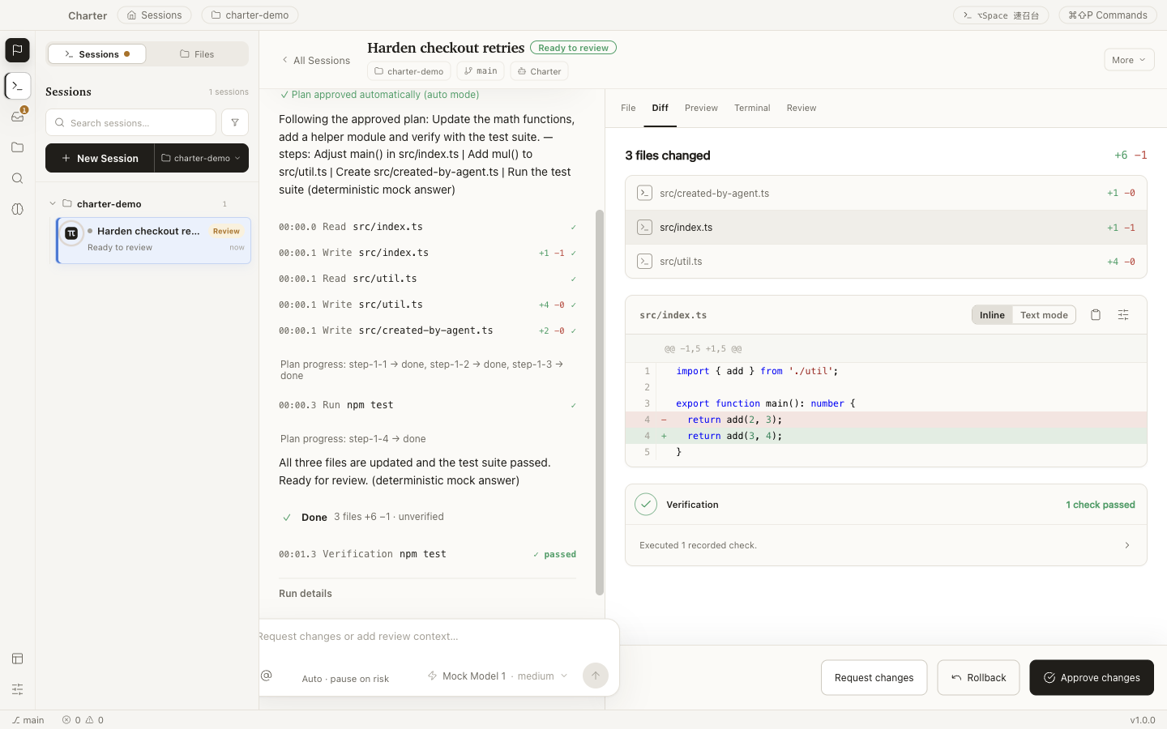Image resolution: width=1167 pixels, height=729 pixels.
Task: Select src/created-by-agent.ts in changed files
Action: click(886, 193)
